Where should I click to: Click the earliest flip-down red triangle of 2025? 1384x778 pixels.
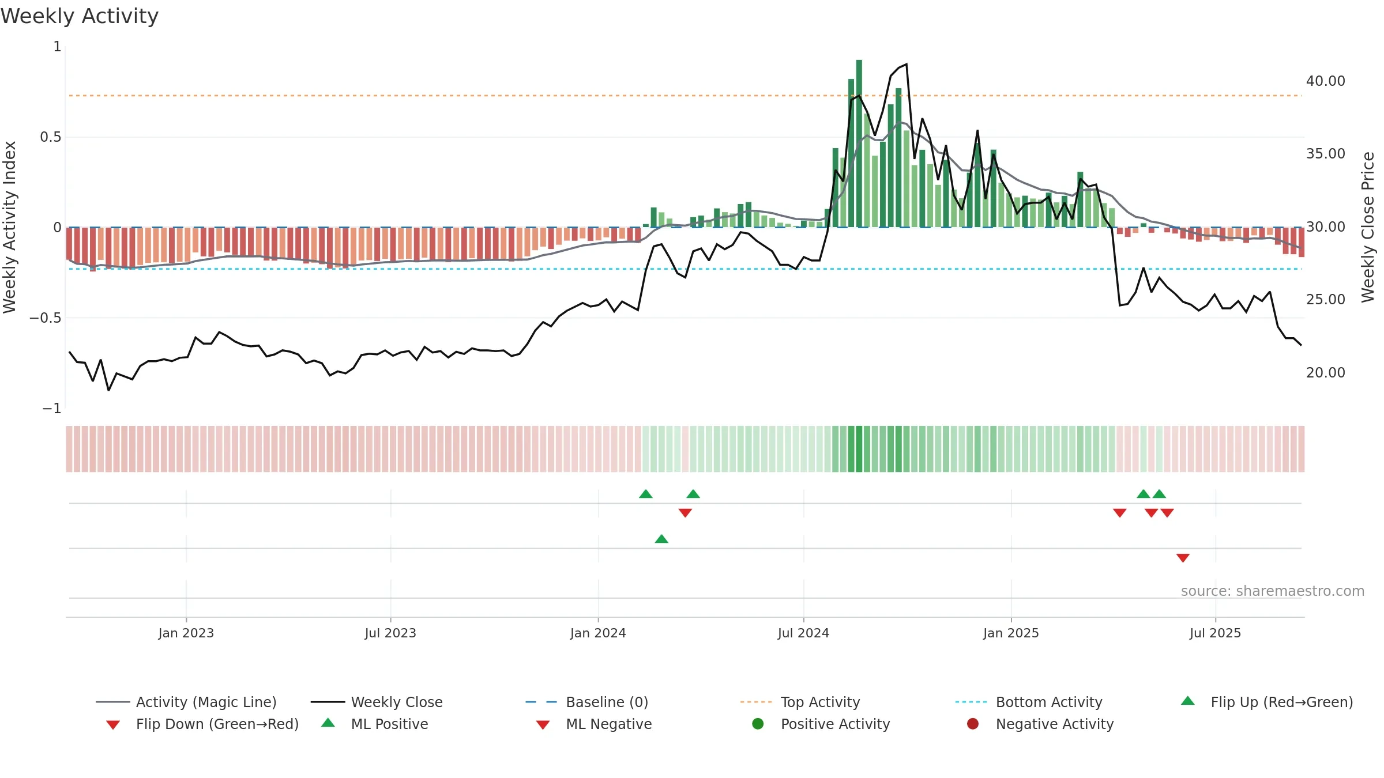(x=1120, y=512)
